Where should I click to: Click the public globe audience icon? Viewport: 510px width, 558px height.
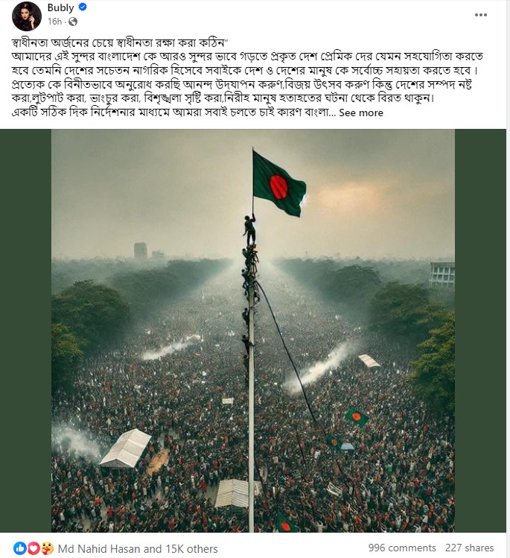[73, 22]
